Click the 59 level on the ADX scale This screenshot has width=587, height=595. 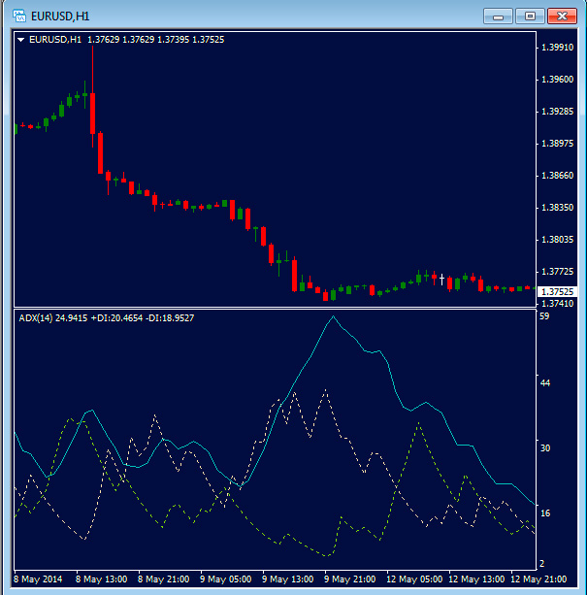544,316
